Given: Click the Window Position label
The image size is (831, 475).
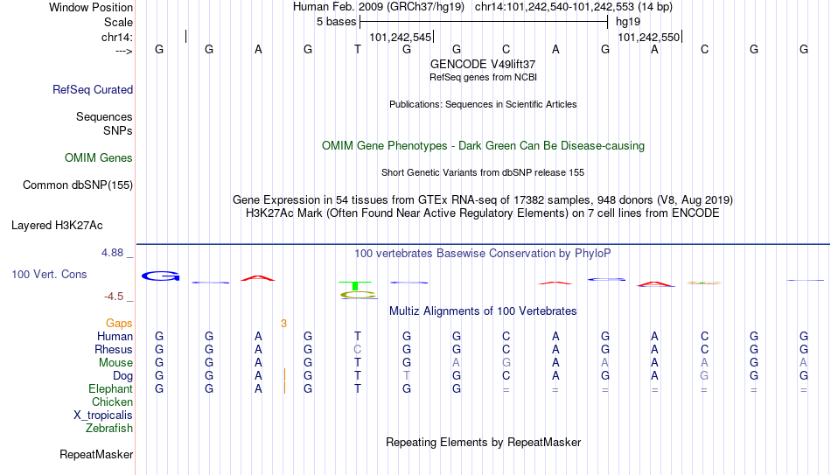Looking at the screenshot, I should coord(91,7).
